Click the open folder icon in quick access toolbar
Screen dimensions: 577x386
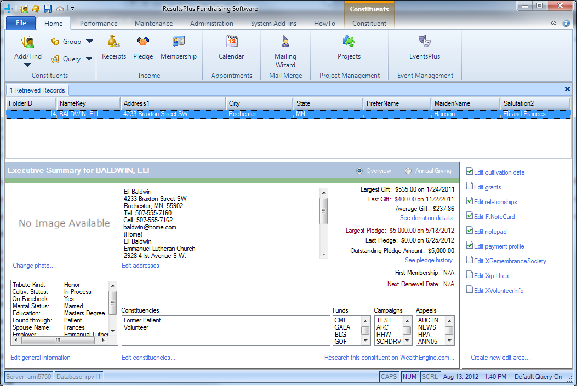pos(36,8)
